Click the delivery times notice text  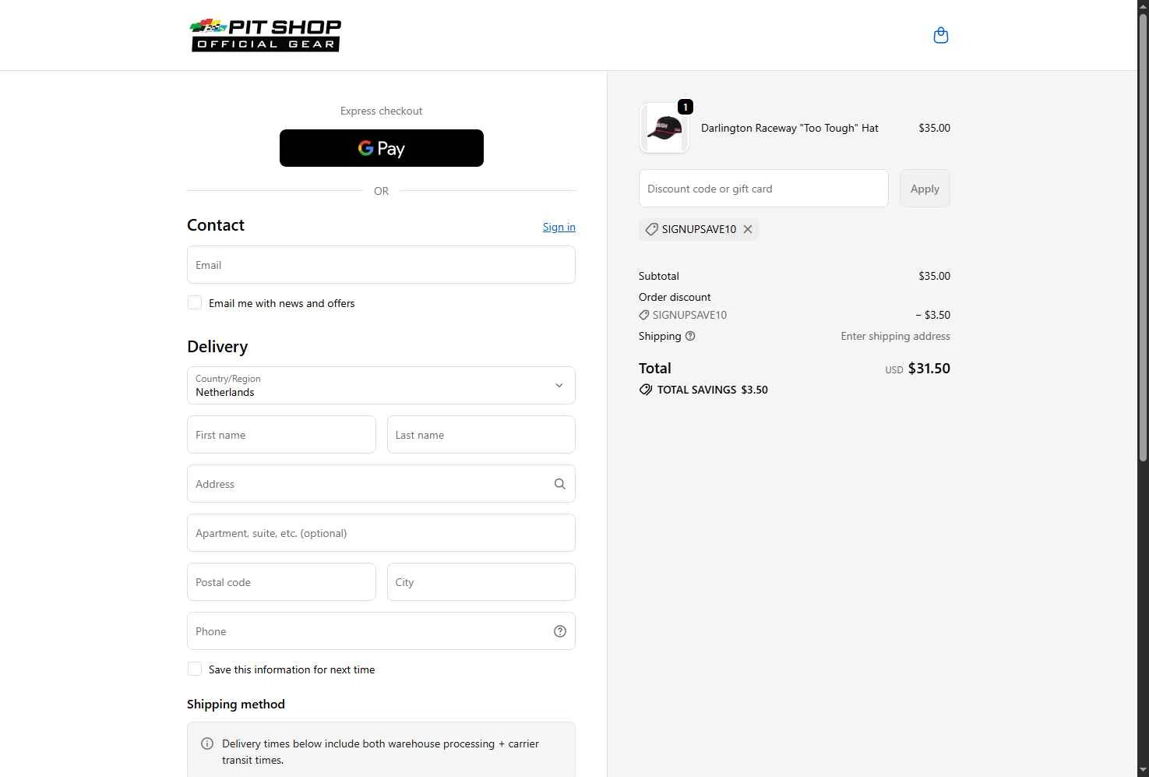pyautogui.click(x=380, y=751)
